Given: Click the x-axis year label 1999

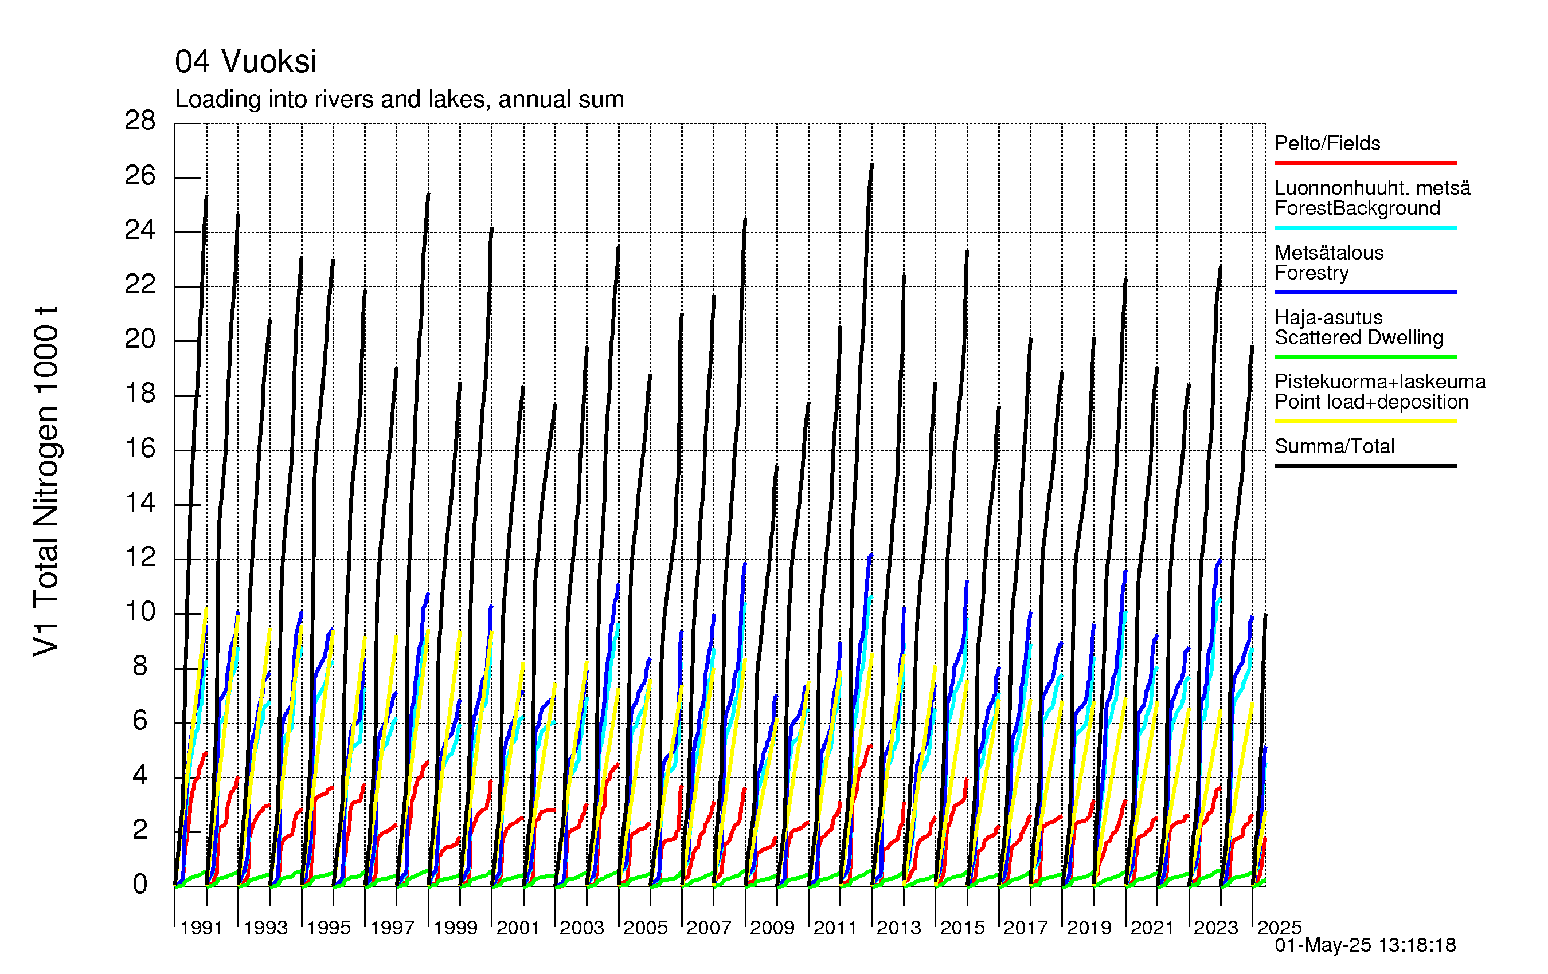Looking at the screenshot, I should coord(455,928).
